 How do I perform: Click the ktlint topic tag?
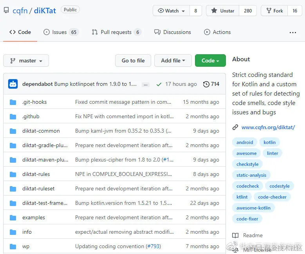click(242, 197)
